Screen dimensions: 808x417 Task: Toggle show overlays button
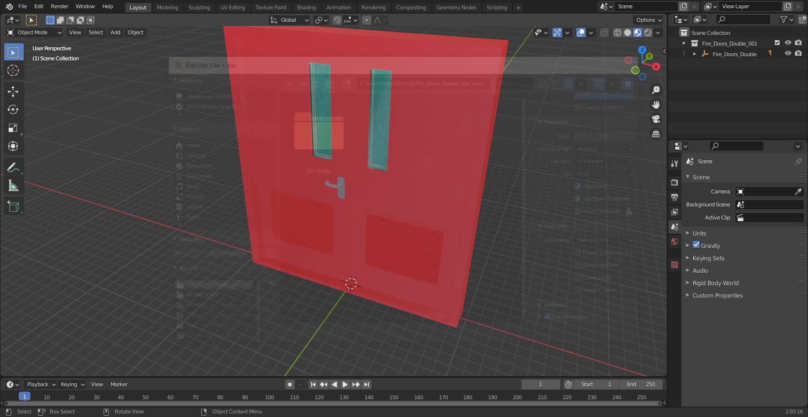581,33
